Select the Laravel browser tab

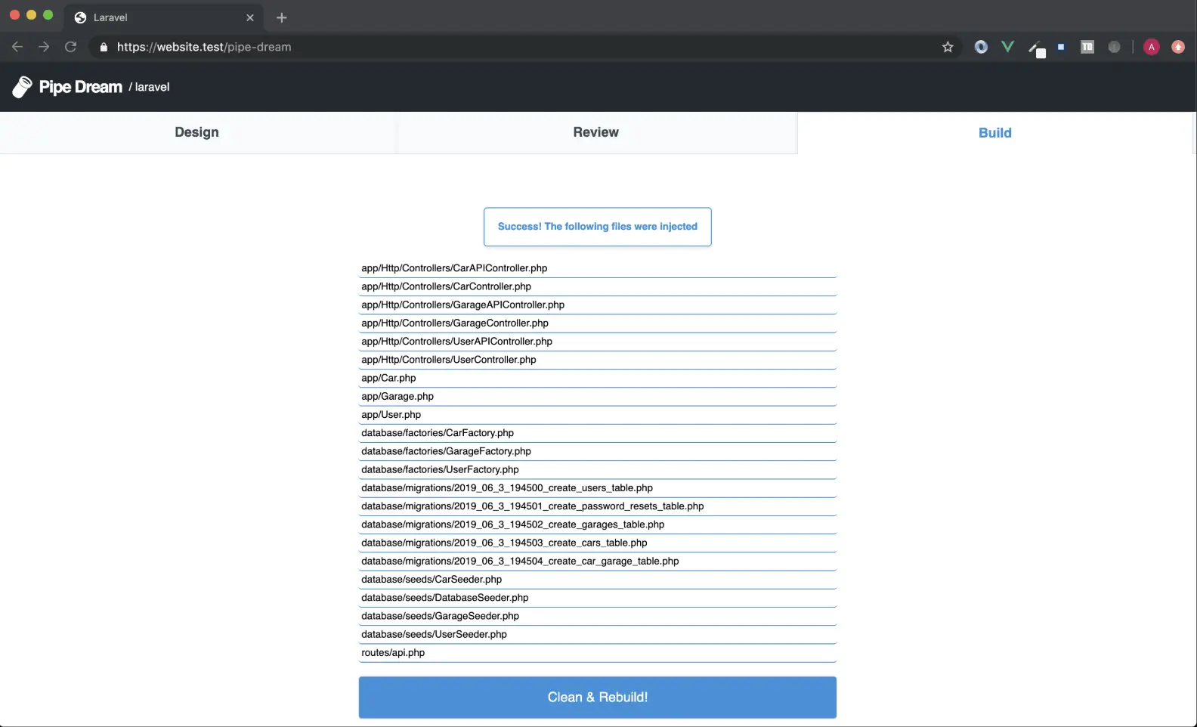(164, 17)
